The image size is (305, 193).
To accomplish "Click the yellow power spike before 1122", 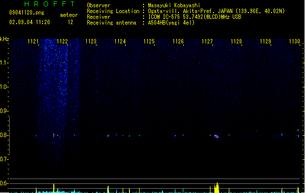I will [x=54, y=188].
